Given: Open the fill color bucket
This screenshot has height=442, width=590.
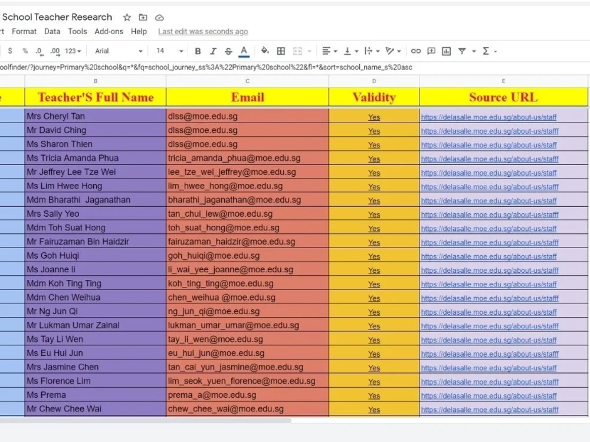Looking at the screenshot, I should point(265,51).
